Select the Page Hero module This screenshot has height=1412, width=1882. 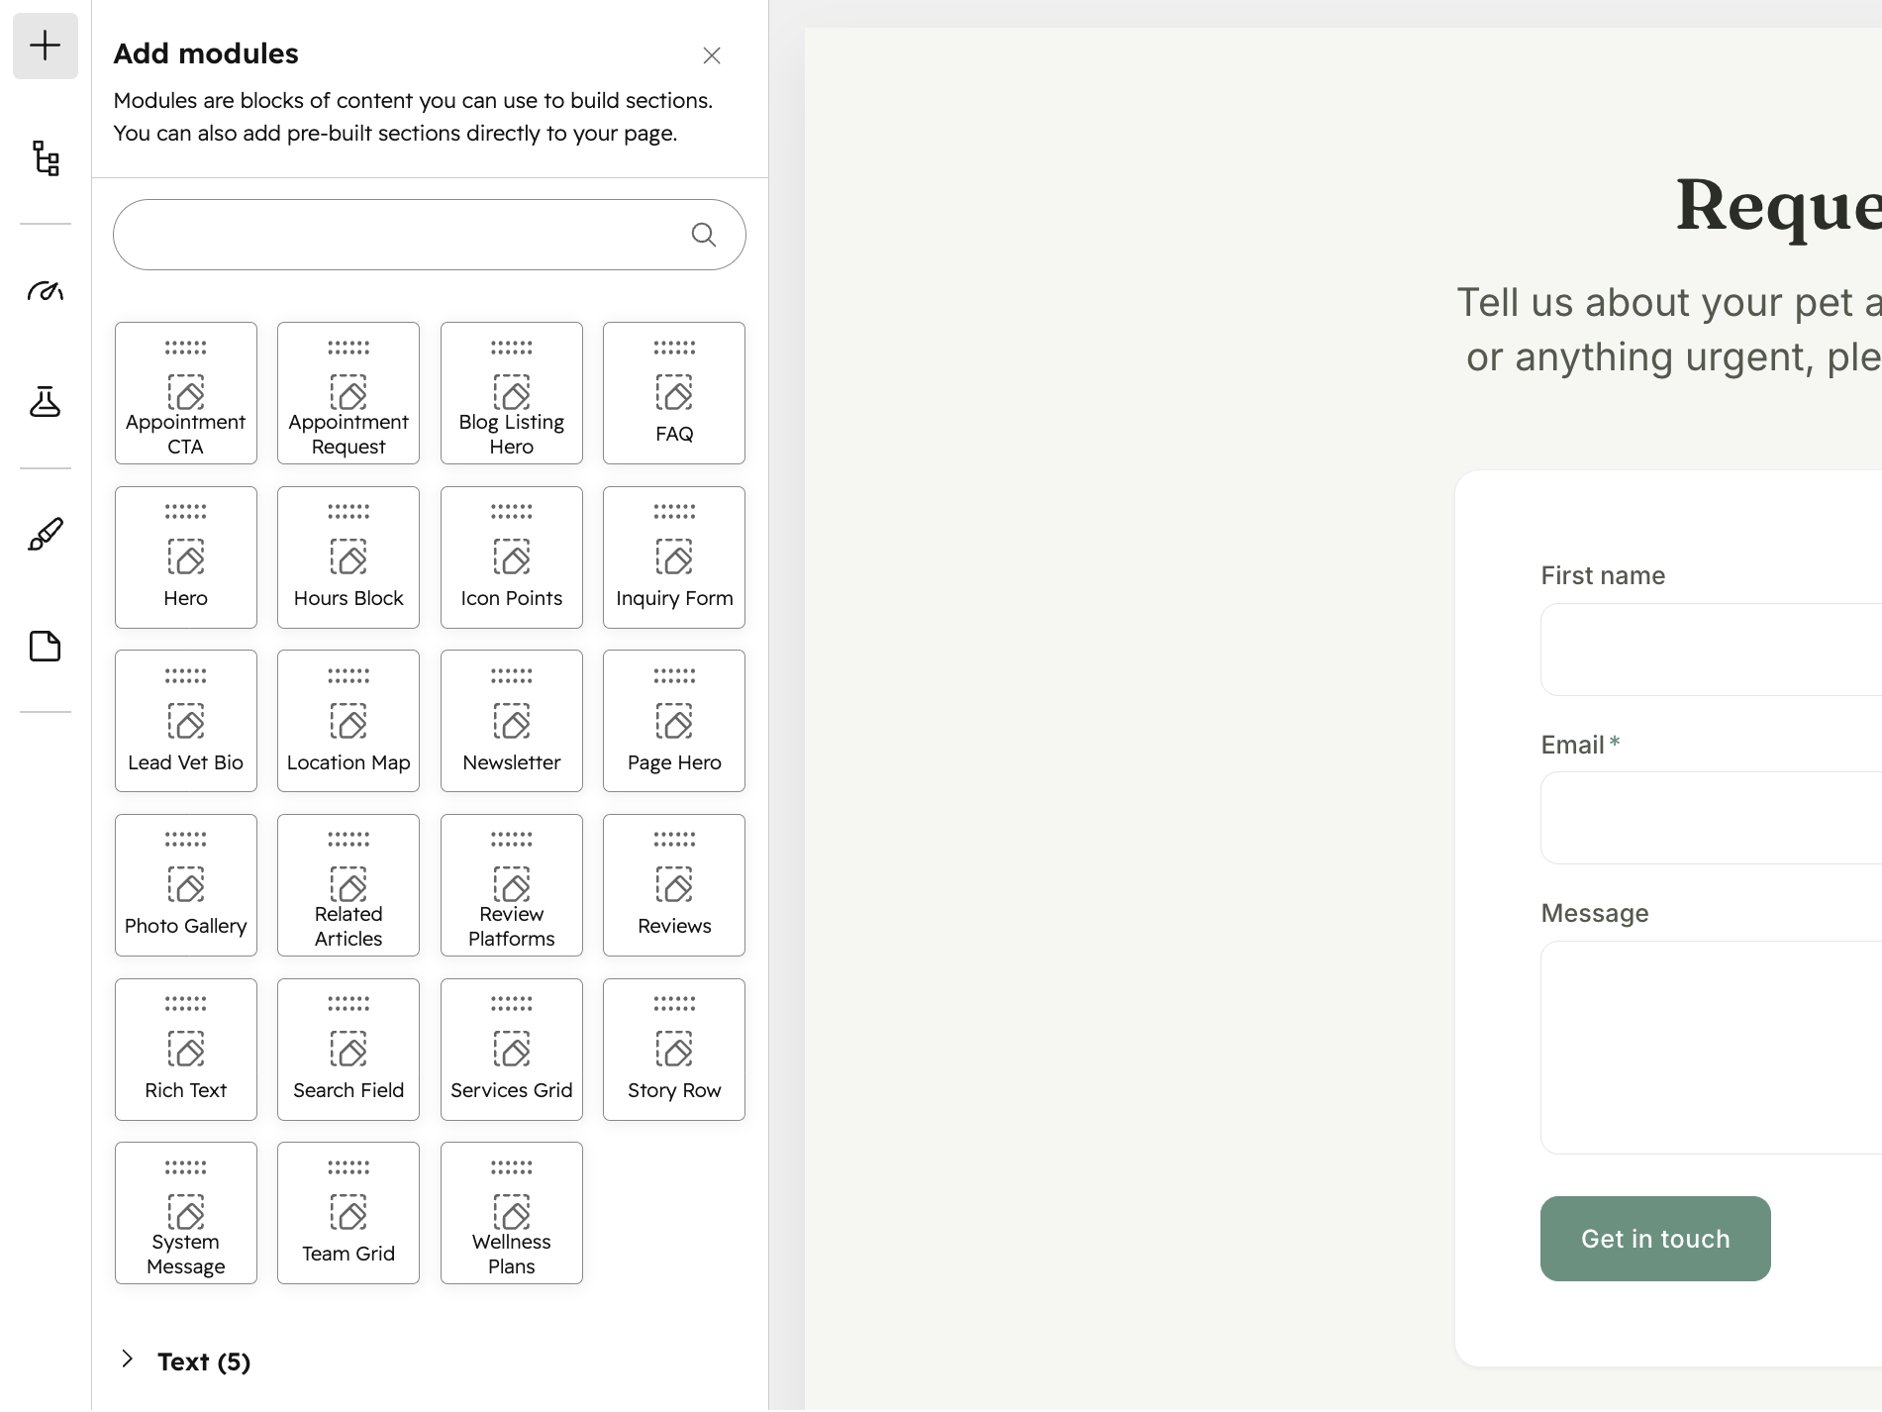click(x=674, y=721)
